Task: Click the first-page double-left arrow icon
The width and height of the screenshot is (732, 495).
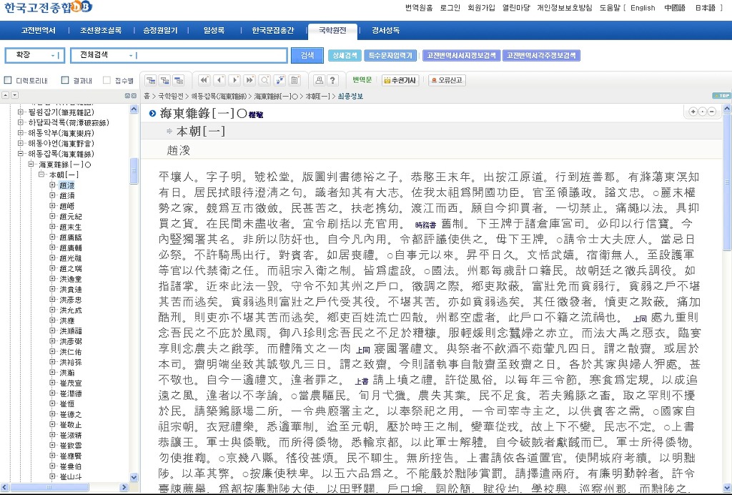Action: coord(204,80)
